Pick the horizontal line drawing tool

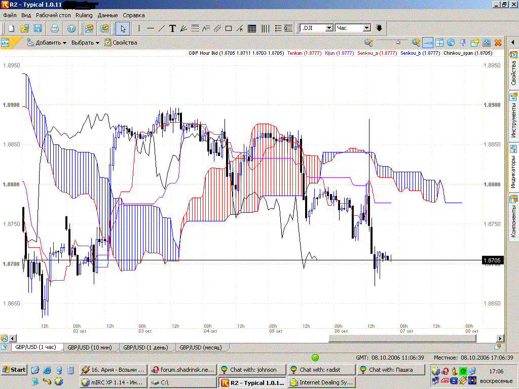point(150,28)
